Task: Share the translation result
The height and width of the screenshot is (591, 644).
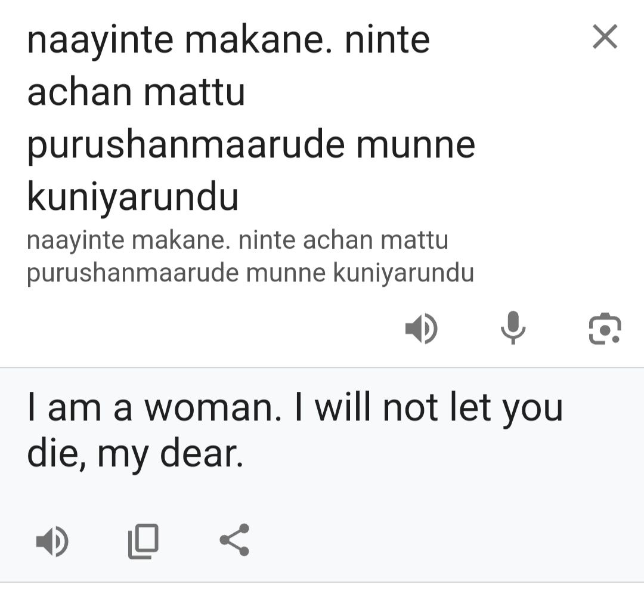Action: point(234,541)
